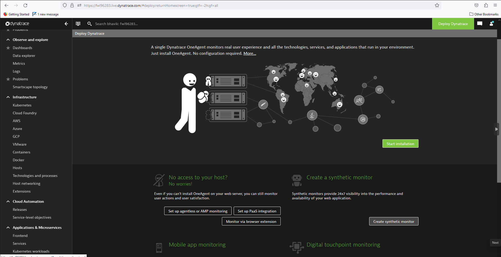Click Monitor via browser extension button
501x257 pixels.
(x=251, y=221)
